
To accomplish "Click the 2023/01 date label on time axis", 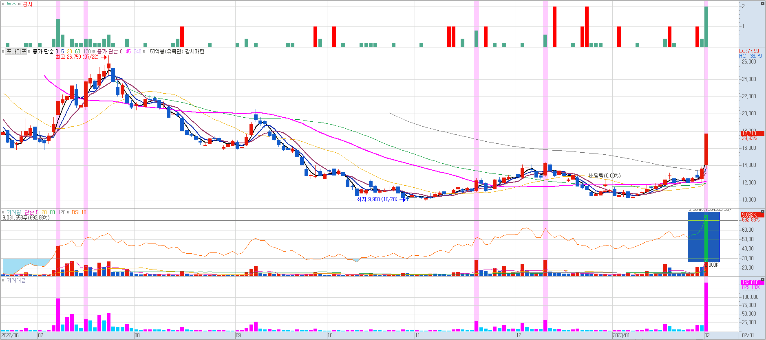I will pos(621,336).
